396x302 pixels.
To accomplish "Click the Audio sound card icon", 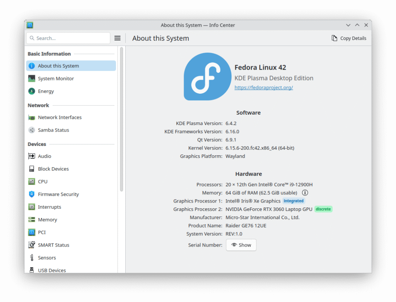I will [32, 156].
